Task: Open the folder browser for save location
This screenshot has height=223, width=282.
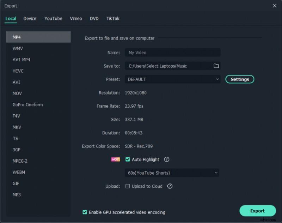Action: pos(216,66)
